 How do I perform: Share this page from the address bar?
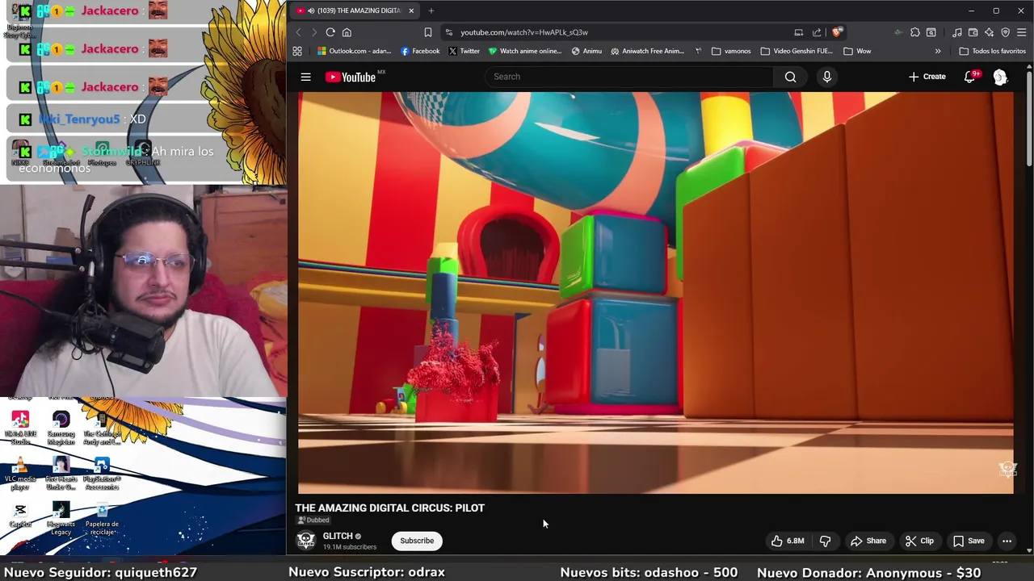click(817, 32)
